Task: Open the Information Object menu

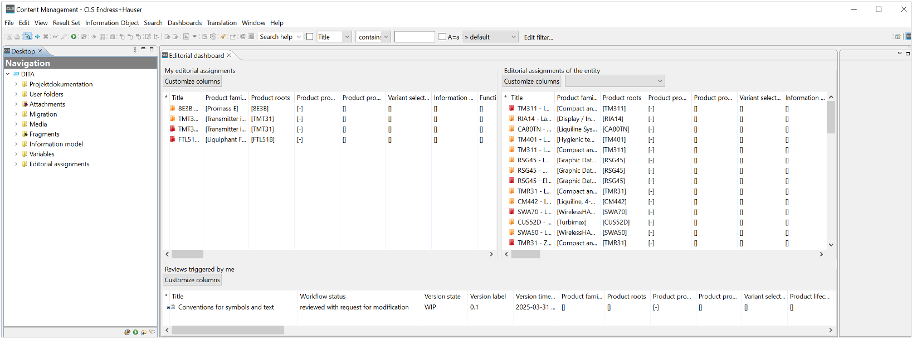Action: [x=112, y=23]
